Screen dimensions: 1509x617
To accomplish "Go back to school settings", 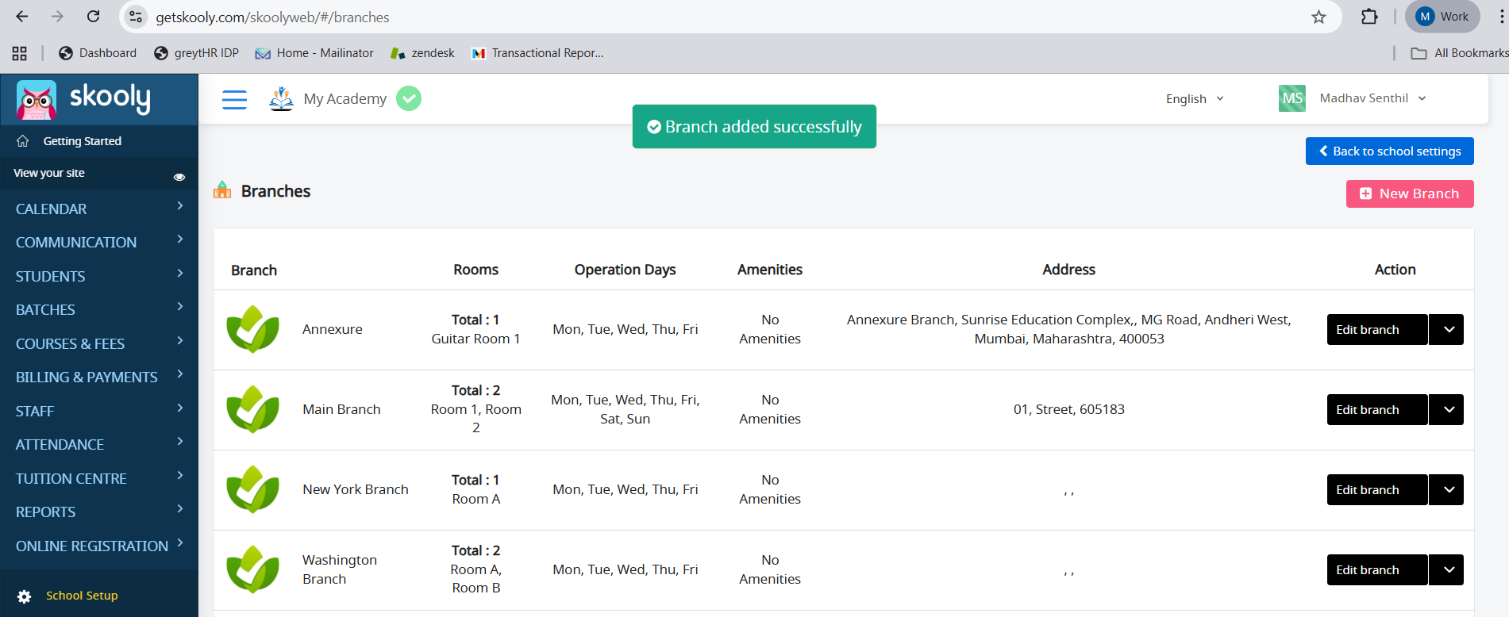I will coord(1389,151).
